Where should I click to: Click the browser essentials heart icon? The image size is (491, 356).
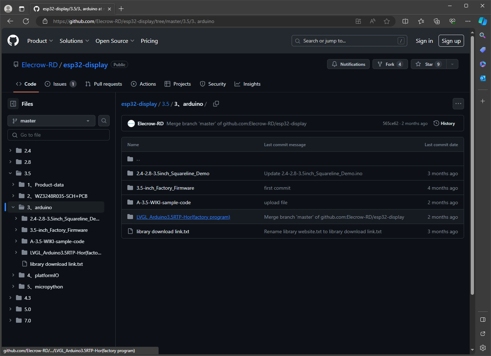tap(452, 21)
